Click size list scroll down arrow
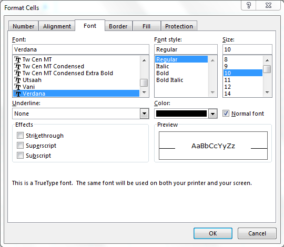This screenshot has height=247, width=284. coord(267,92)
